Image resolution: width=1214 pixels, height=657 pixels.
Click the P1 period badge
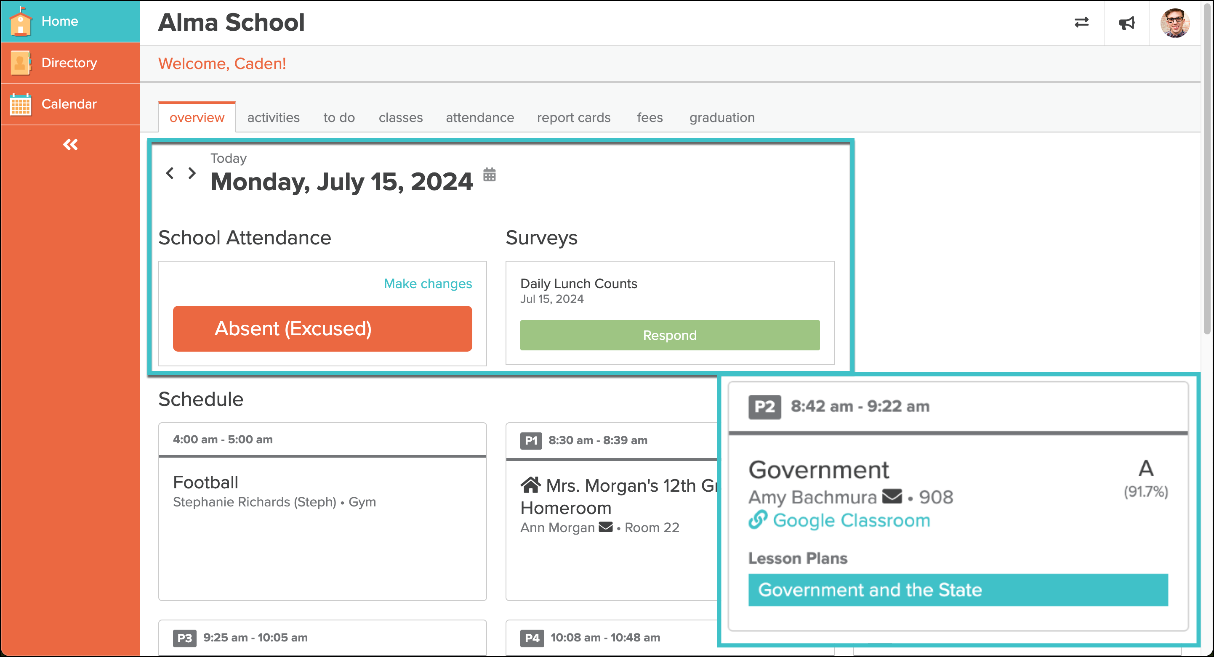pos(531,440)
